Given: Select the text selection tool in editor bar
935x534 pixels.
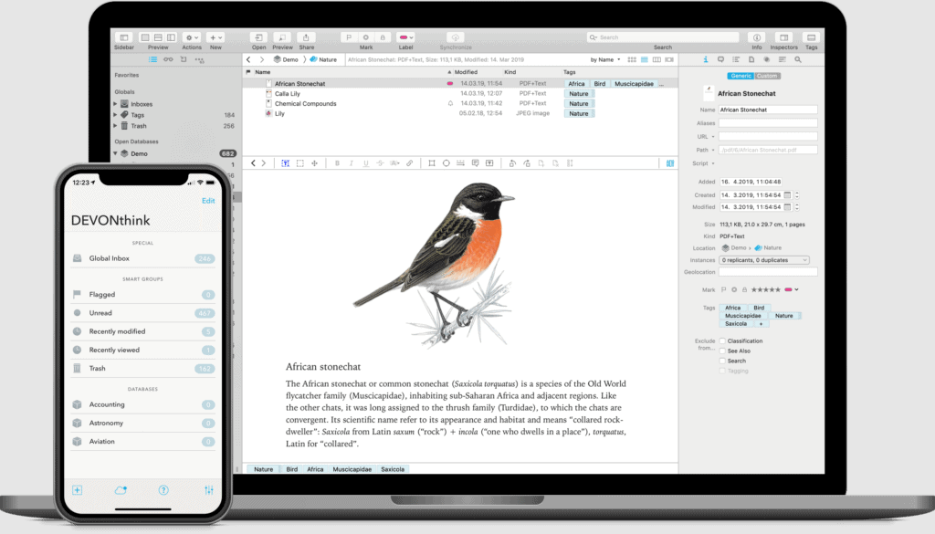Looking at the screenshot, I should (286, 163).
